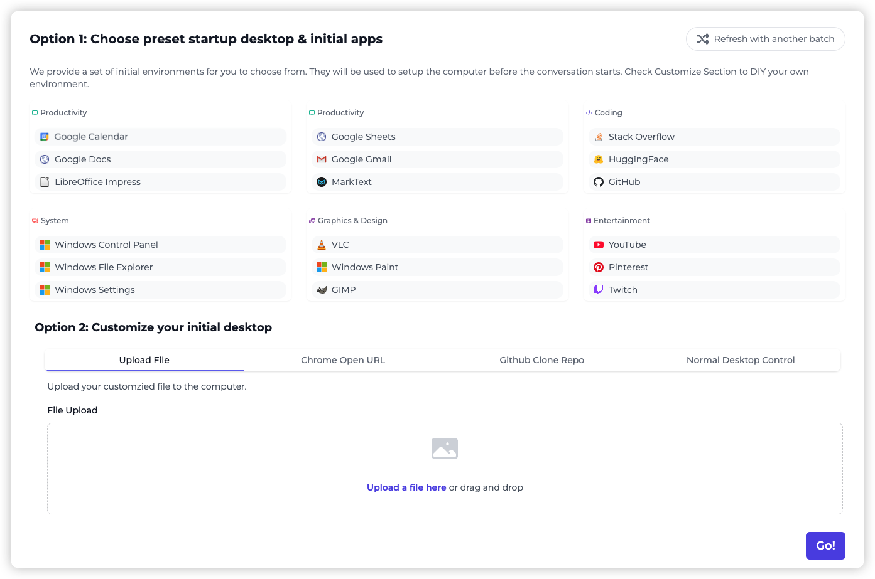
Task: Click the Twitch logo icon
Action: (x=599, y=290)
